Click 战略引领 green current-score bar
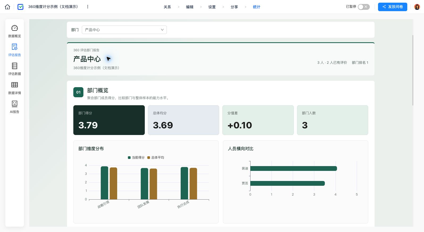 click(x=104, y=183)
